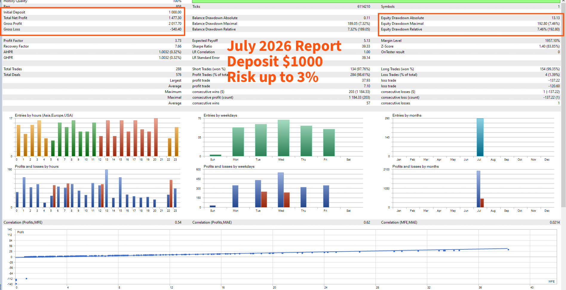The height and width of the screenshot is (290, 566).
Task: Click the Jul bar in Entries by months
Action: tap(480, 137)
